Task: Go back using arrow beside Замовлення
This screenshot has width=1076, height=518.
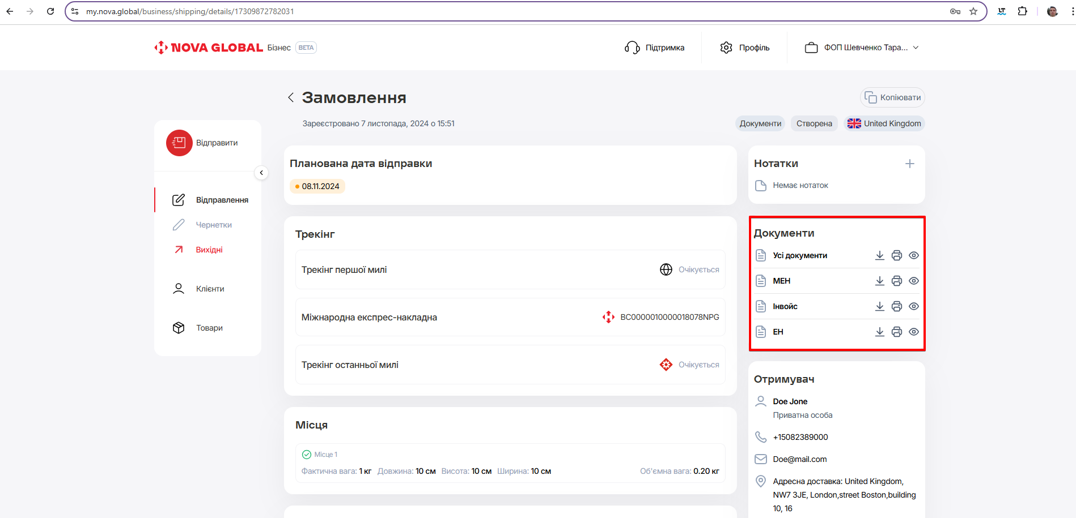Action: click(x=291, y=97)
